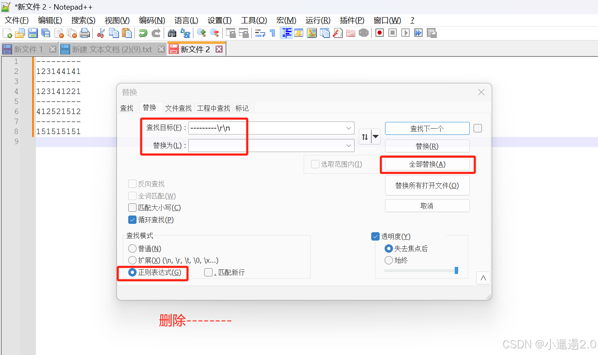Start macro recording with red dot icon

[x=380, y=33]
